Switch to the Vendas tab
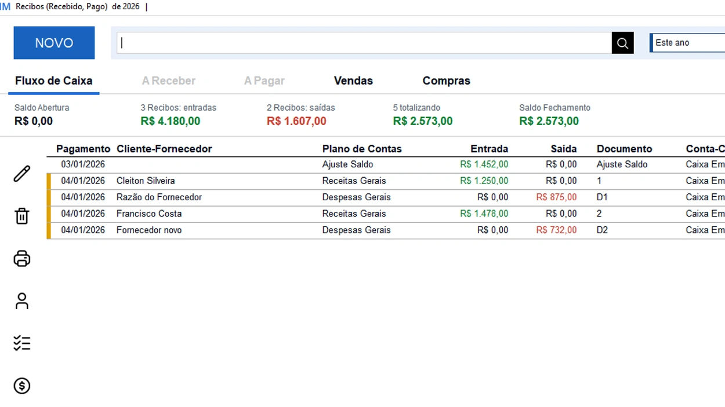Viewport: 725px width, 407px height. pos(353,81)
